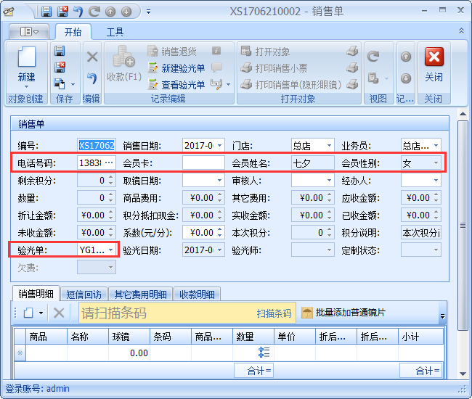Click the 会员卡 input field
The height and width of the screenshot is (399, 472).
[x=203, y=163]
